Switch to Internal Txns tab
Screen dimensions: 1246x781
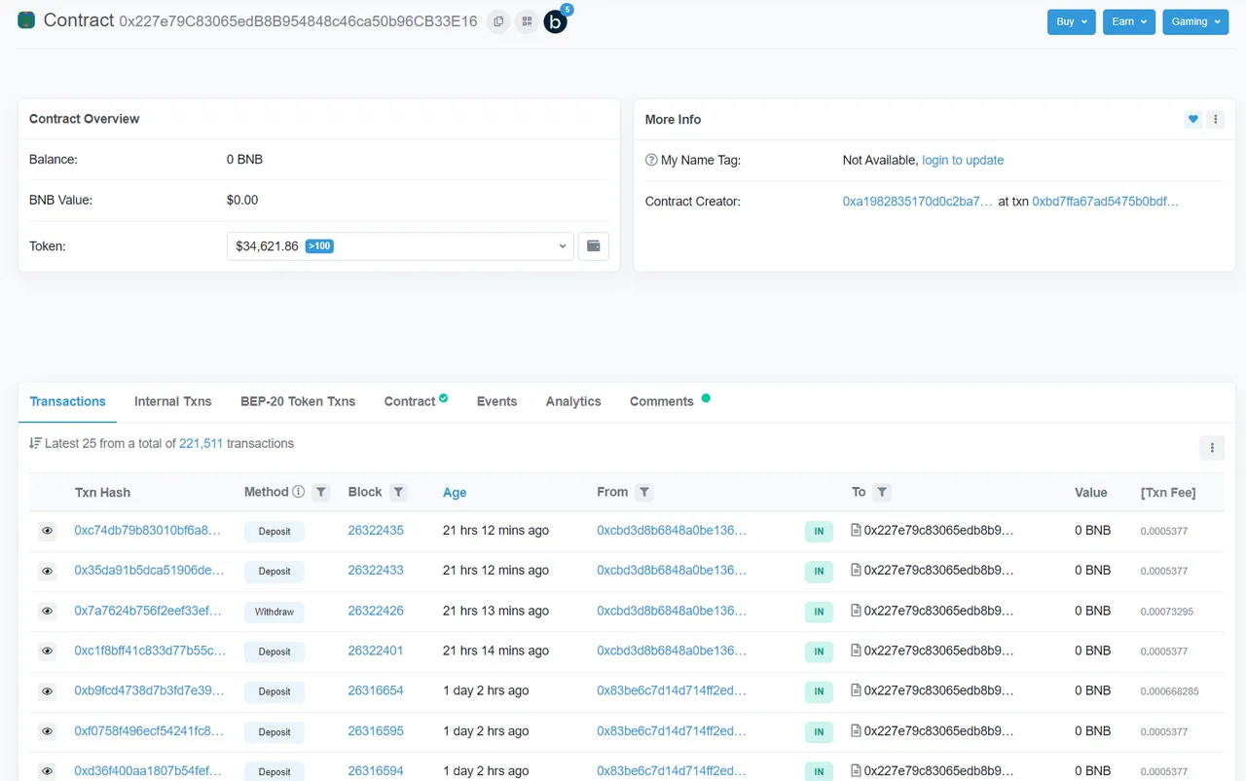coord(172,401)
